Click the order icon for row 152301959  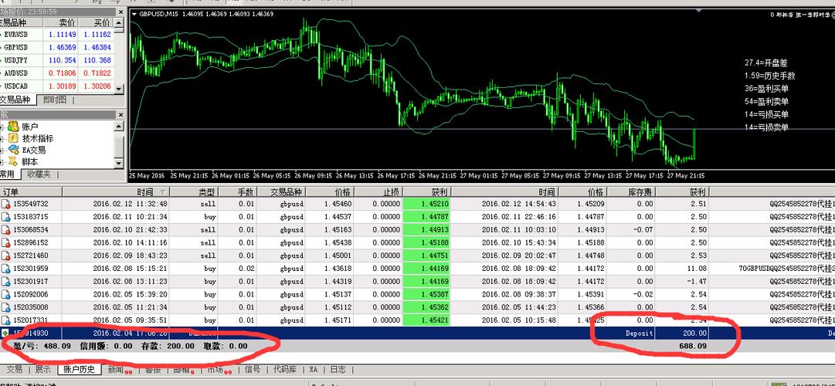pyautogui.click(x=6, y=269)
